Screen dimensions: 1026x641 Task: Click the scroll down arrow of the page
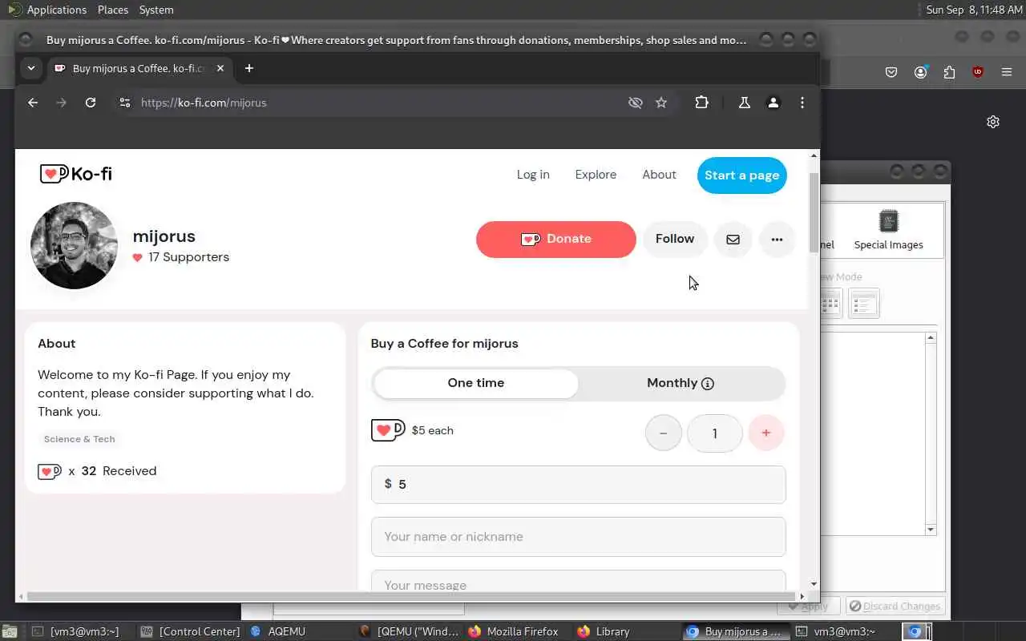814,585
